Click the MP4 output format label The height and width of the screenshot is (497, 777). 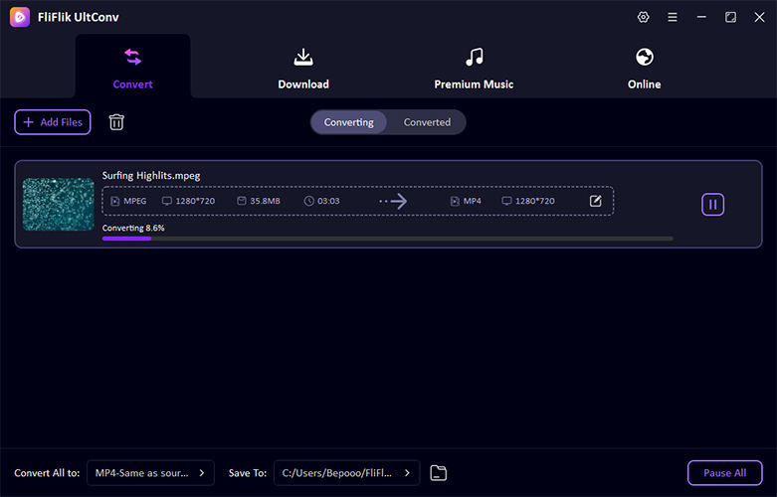pyautogui.click(x=473, y=201)
